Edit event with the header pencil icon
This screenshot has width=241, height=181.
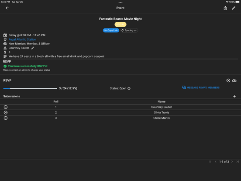pyautogui.click(x=234, y=8)
